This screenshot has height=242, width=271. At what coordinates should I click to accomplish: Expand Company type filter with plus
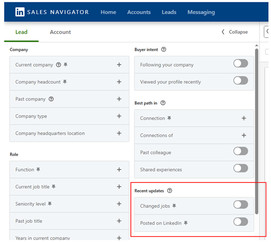click(119, 116)
